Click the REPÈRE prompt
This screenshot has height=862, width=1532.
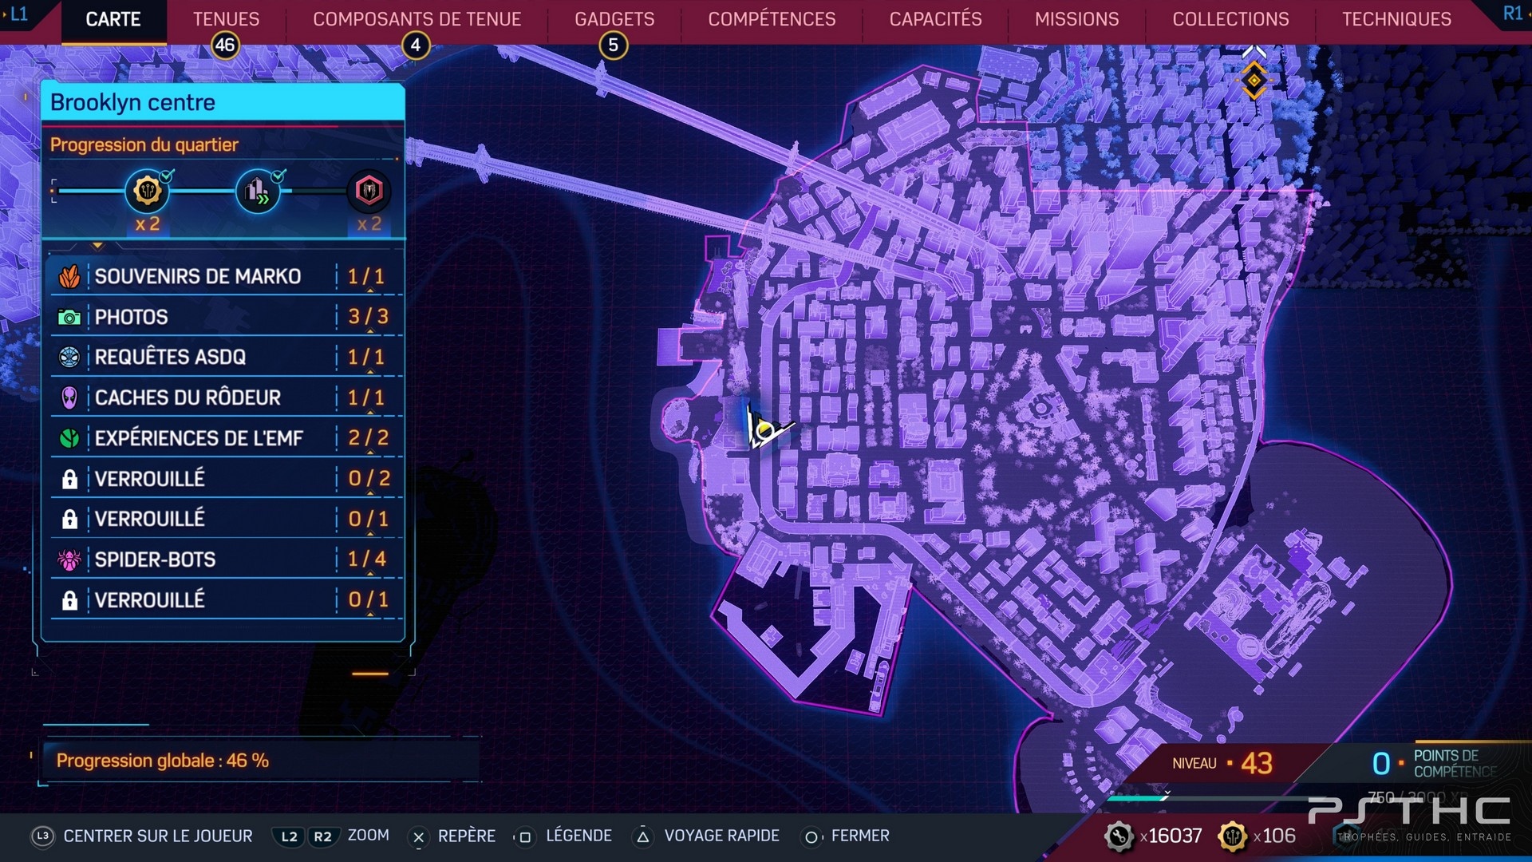click(467, 836)
